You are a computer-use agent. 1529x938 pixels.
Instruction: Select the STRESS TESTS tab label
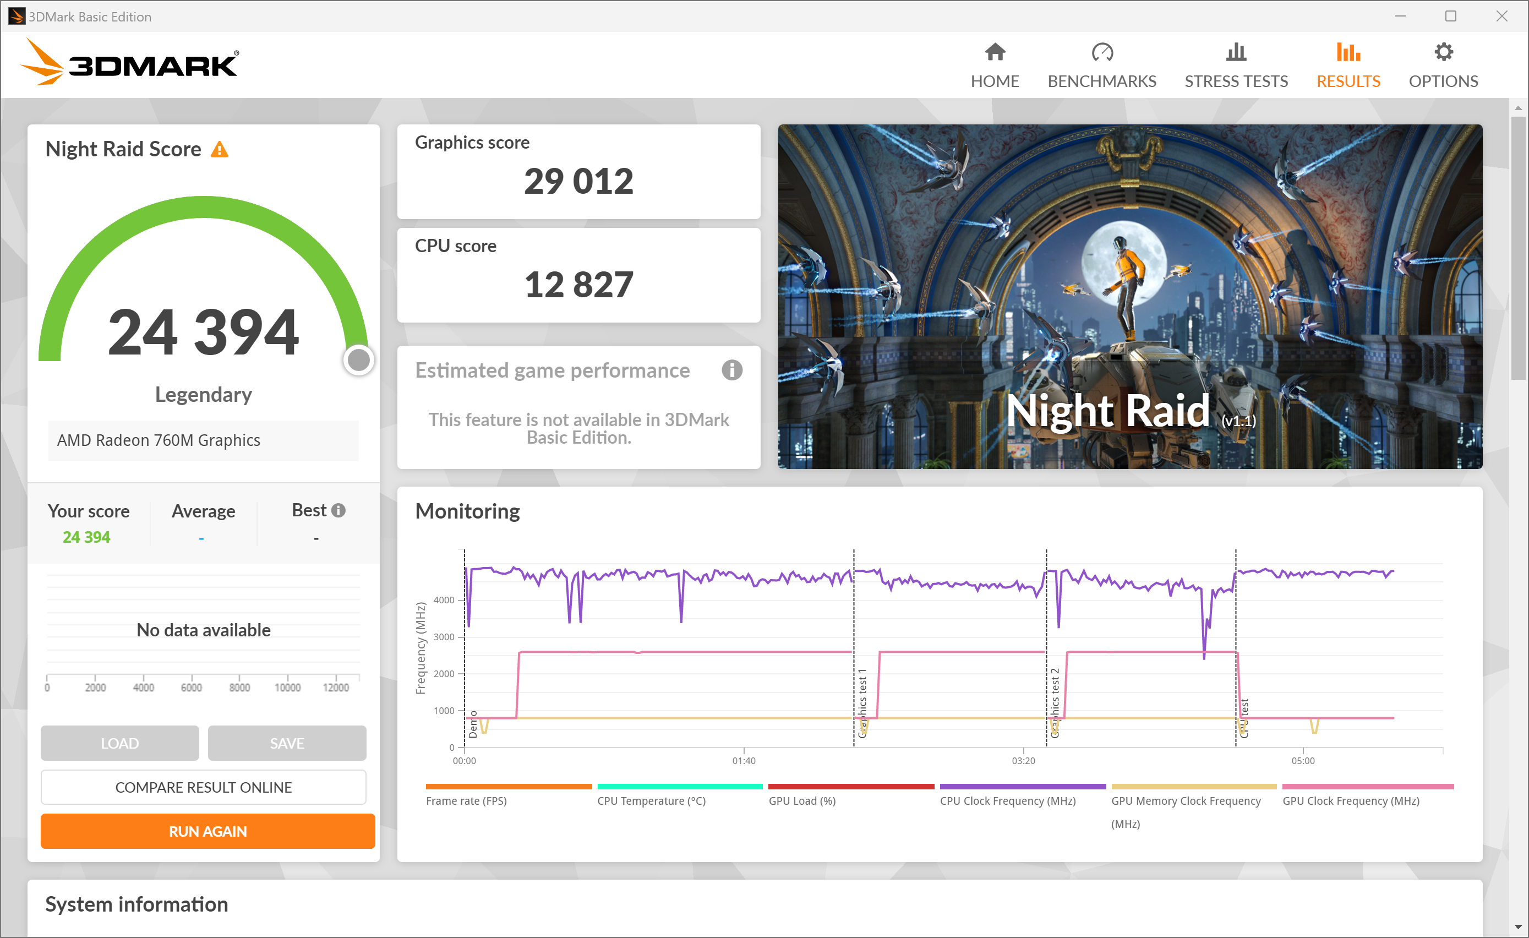click(x=1236, y=81)
